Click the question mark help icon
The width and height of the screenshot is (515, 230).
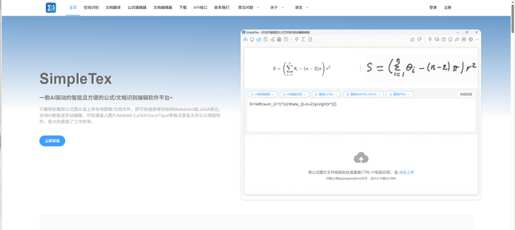point(443,39)
